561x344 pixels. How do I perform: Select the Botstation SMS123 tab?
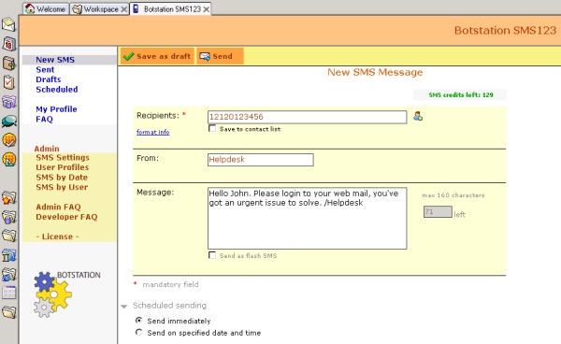pyautogui.click(x=171, y=9)
